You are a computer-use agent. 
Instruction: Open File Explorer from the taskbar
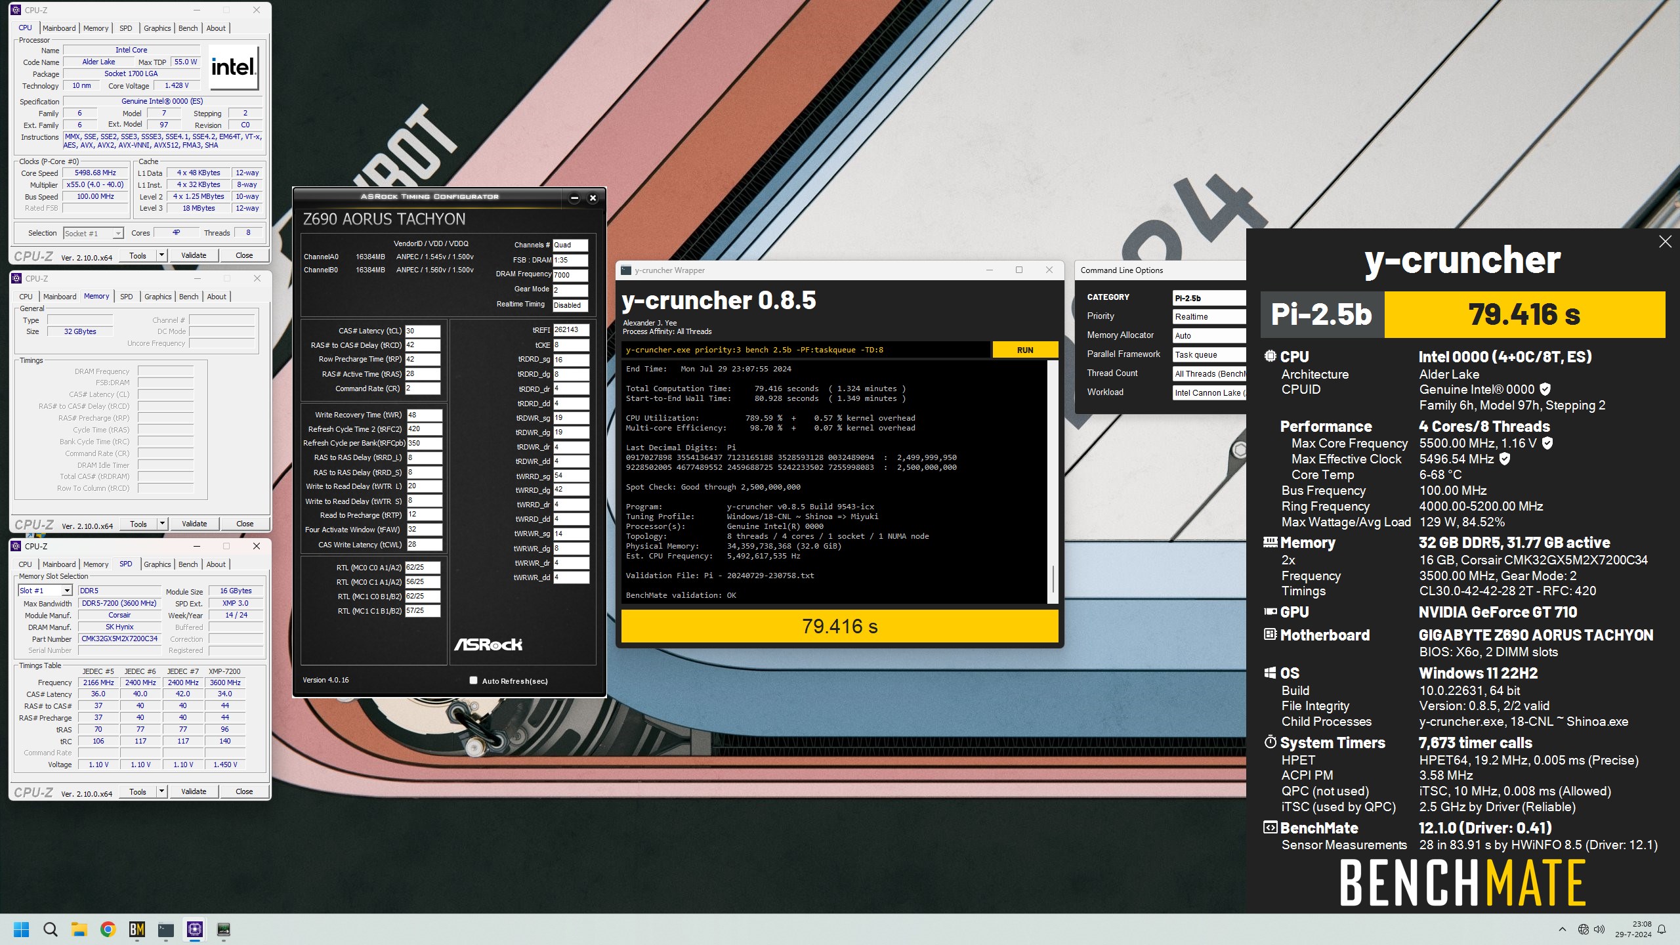click(79, 929)
